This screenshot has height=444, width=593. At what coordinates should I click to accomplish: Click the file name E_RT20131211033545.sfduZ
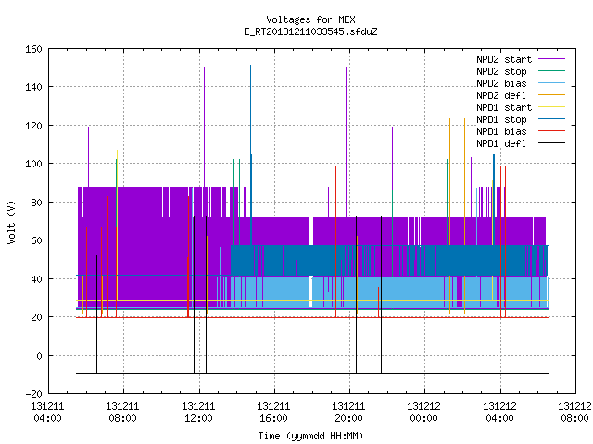coord(310,31)
